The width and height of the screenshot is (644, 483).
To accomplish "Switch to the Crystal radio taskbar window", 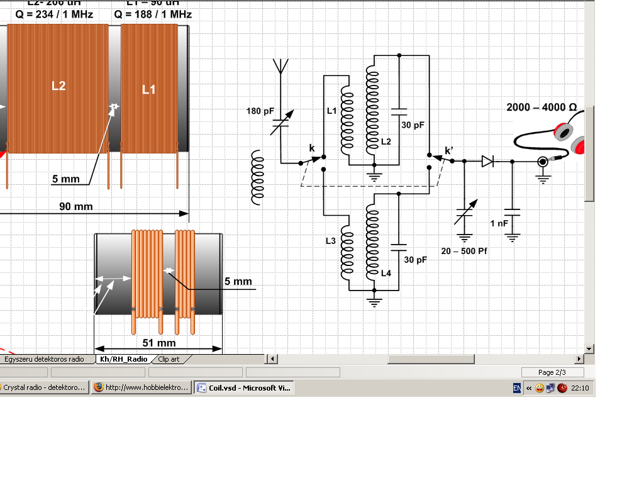I will 44,387.
